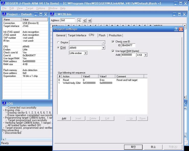
Task: Open the Help menu
Action: (63, 8)
